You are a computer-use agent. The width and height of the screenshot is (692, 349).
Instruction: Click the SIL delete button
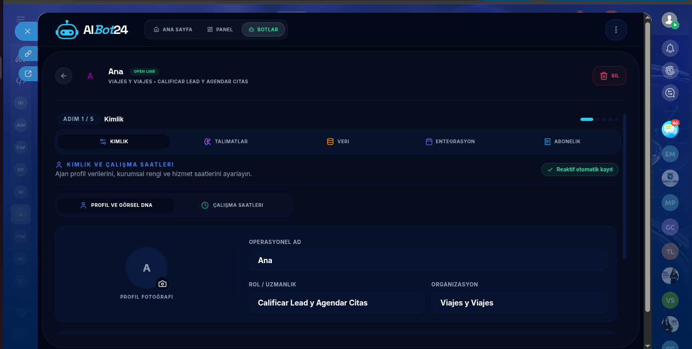coord(609,76)
